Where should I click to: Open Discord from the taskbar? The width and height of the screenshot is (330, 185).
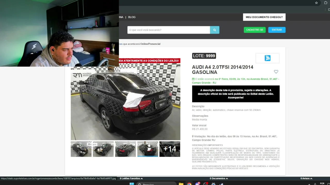(x=197, y=184)
